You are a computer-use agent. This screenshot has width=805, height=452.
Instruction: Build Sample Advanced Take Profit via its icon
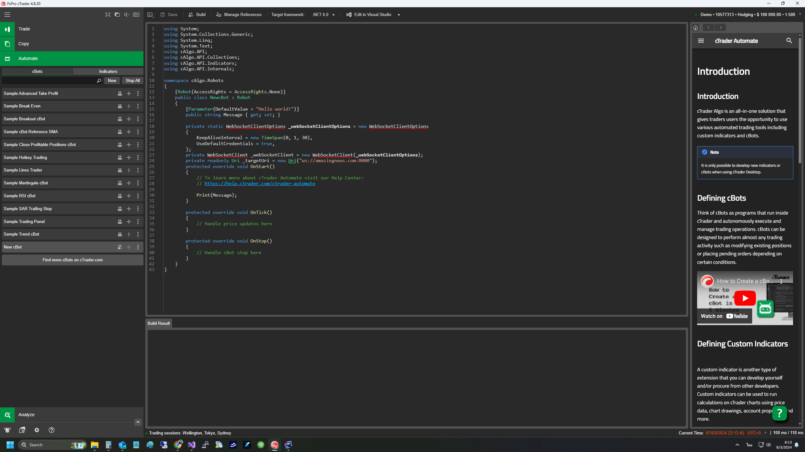coord(120,94)
